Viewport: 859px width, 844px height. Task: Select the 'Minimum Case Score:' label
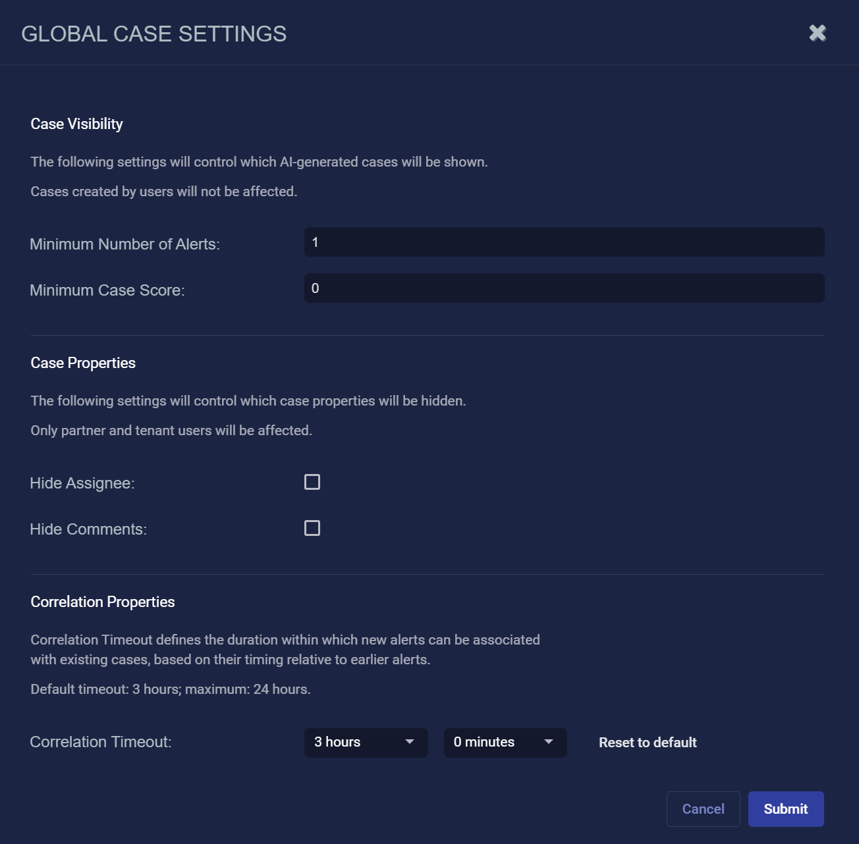(x=107, y=290)
